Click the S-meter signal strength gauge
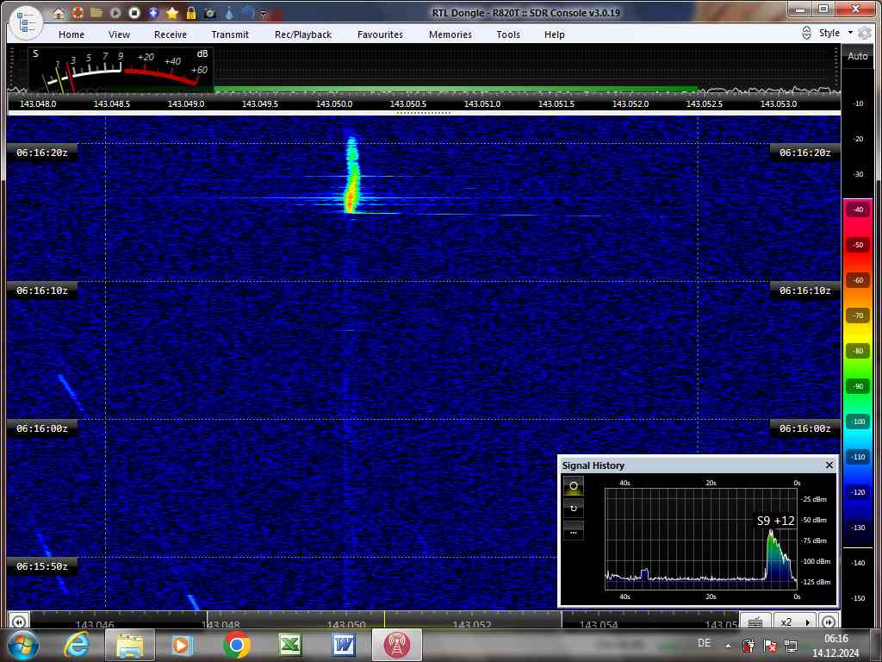Screen dimensions: 882x662 pyautogui.click(x=120, y=70)
